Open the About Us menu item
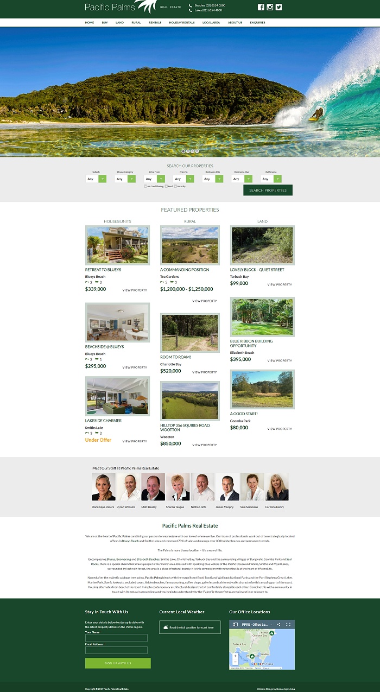The width and height of the screenshot is (380, 692). coord(235,23)
